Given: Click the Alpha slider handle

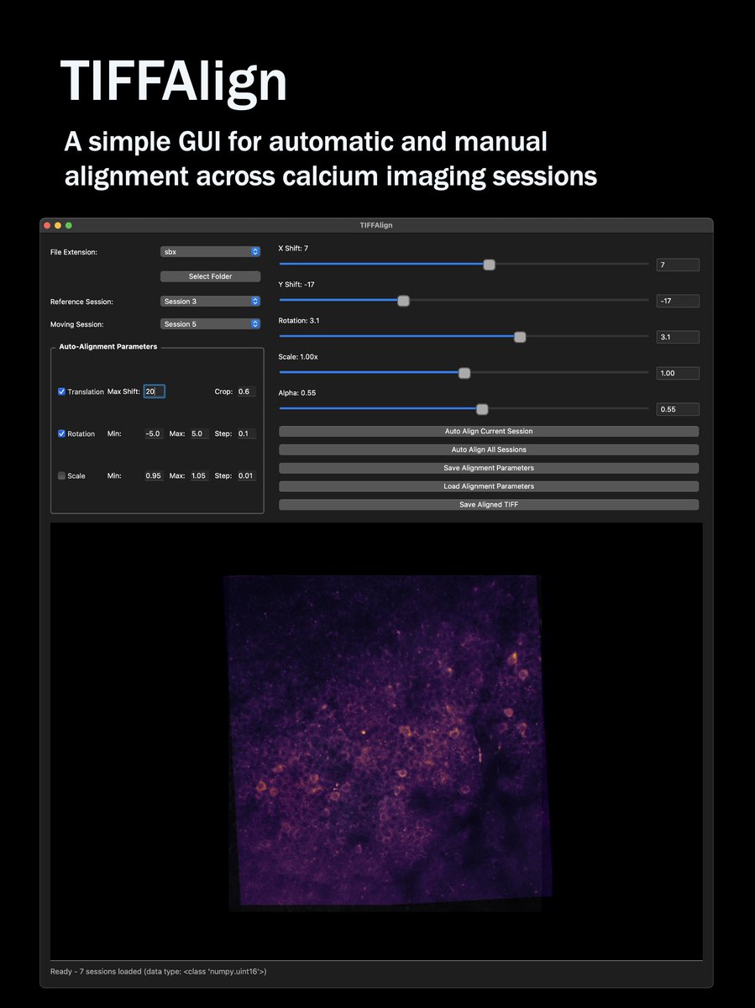Looking at the screenshot, I should click(482, 409).
